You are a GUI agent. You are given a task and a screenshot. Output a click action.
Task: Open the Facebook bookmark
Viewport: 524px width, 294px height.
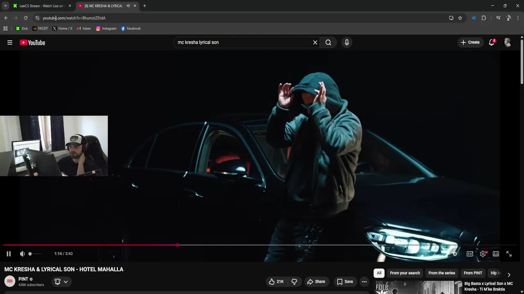[x=131, y=29]
